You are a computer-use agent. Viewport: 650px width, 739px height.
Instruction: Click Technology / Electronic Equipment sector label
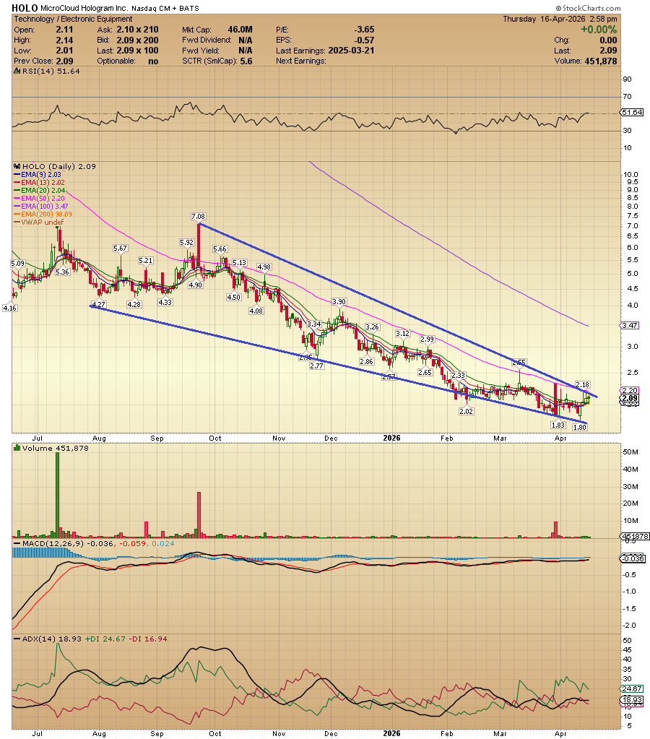pyautogui.click(x=73, y=19)
